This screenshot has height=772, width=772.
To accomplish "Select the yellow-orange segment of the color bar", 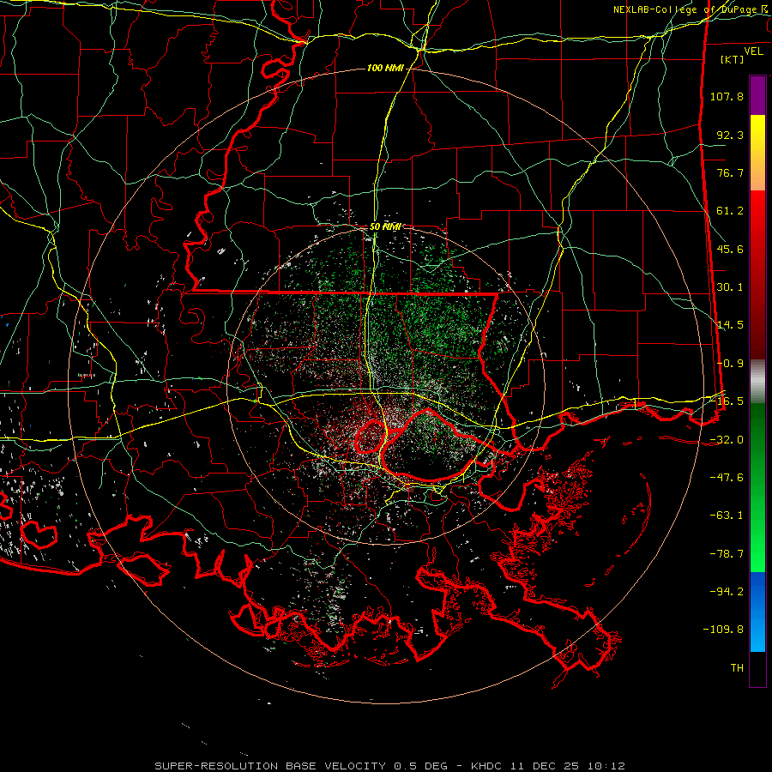I will (757, 153).
